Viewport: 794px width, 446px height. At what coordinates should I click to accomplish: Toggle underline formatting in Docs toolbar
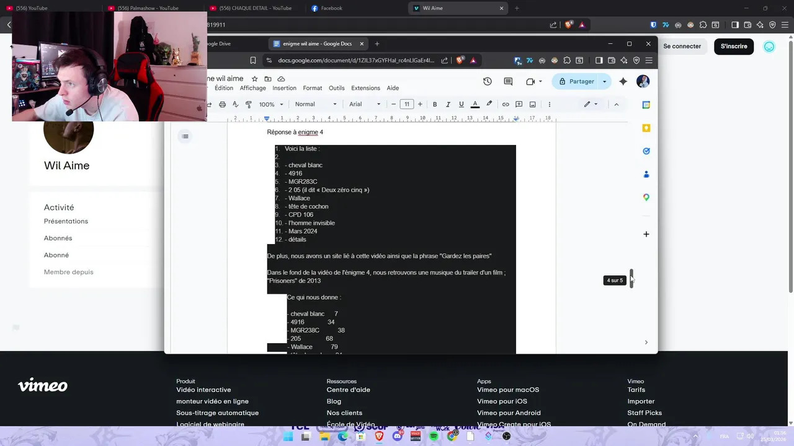(x=461, y=104)
